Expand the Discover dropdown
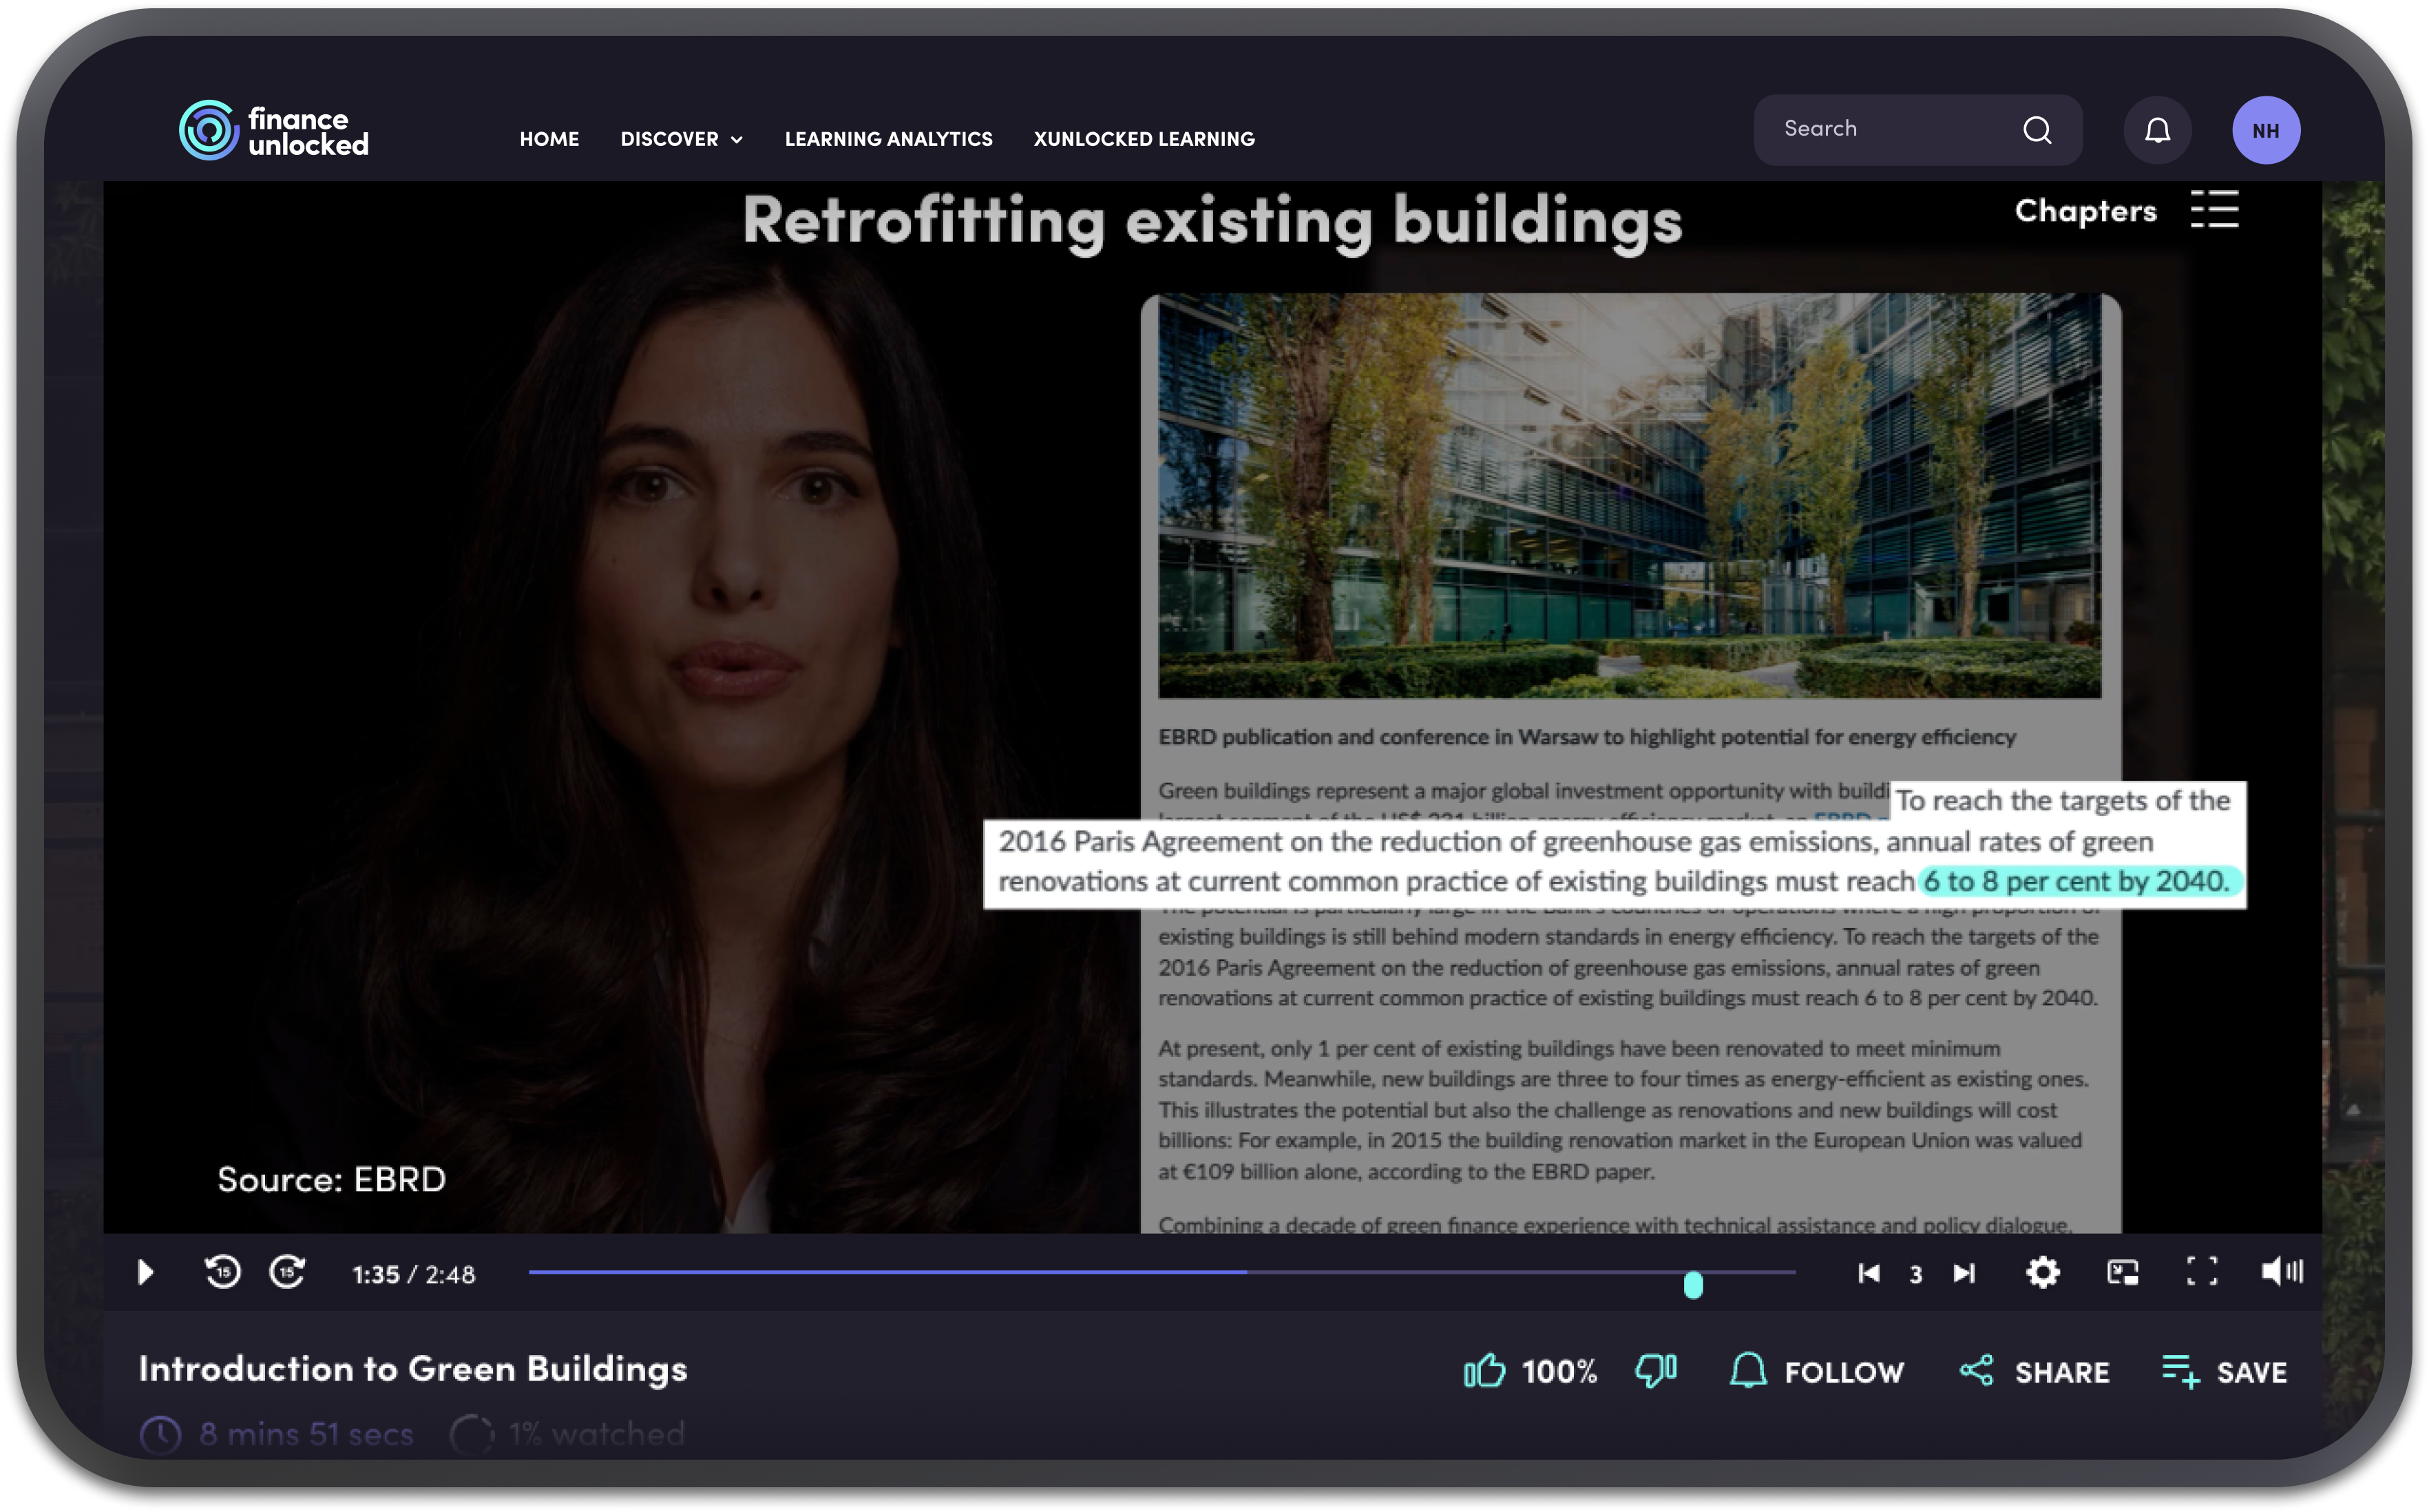This screenshot has width=2429, height=1512. coord(681,139)
